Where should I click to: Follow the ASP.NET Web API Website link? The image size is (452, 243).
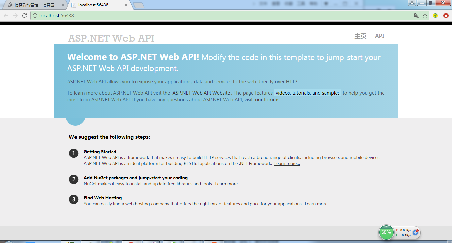point(201,93)
